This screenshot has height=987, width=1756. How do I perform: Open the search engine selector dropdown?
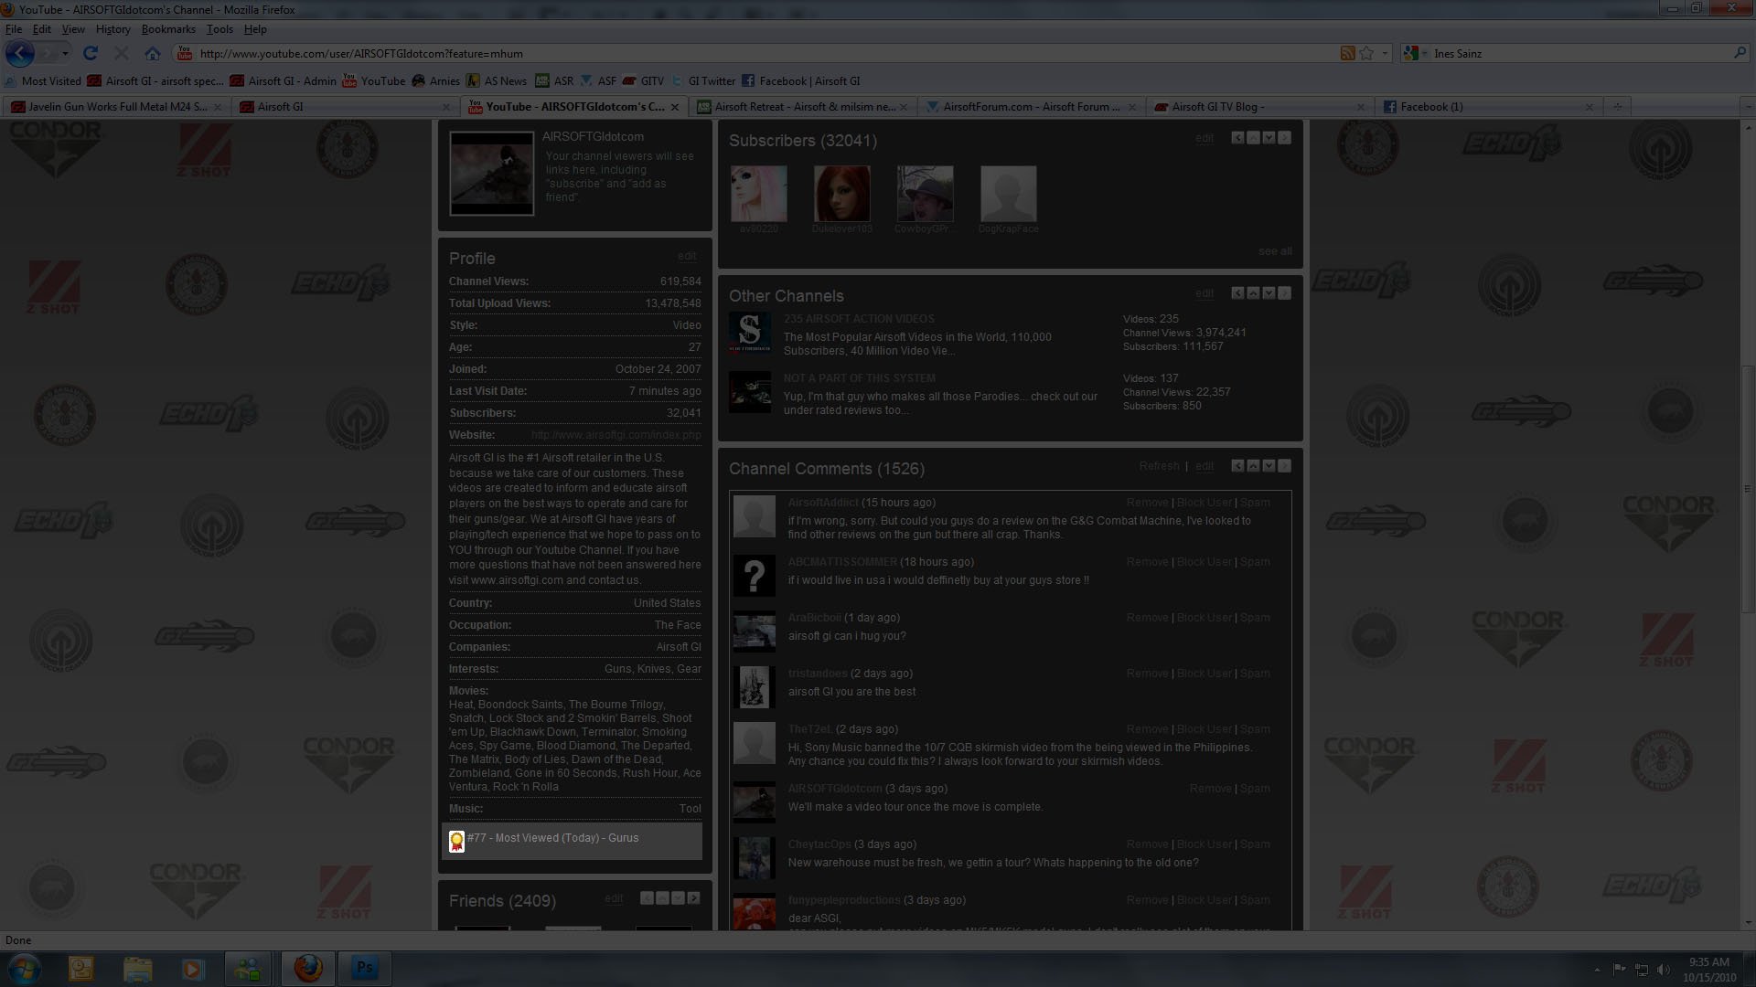[x=1424, y=53]
